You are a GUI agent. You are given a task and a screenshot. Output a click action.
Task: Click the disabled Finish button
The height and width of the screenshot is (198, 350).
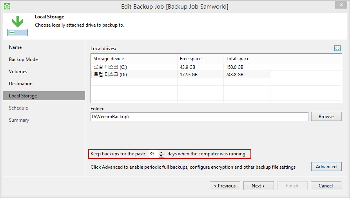pyautogui.click(x=292, y=186)
